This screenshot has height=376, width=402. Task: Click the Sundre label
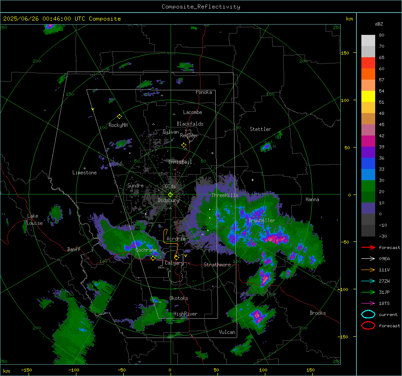(x=135, y=185)
